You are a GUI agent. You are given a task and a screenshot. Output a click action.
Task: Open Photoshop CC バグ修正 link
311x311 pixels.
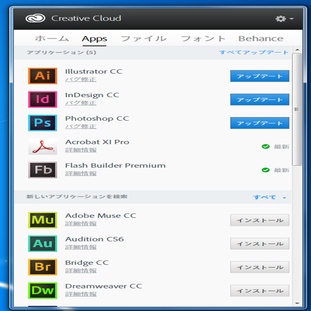(81, 127)
